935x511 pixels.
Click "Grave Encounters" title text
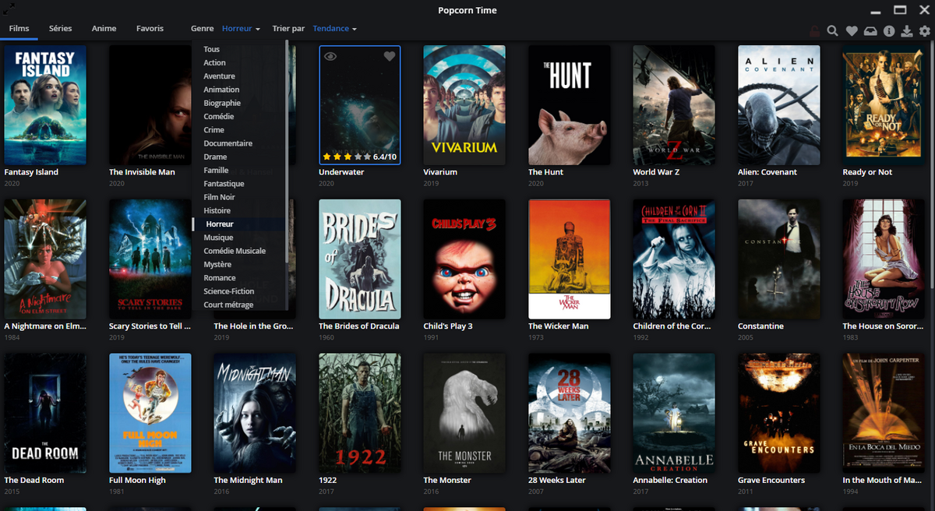click(771, 481)
